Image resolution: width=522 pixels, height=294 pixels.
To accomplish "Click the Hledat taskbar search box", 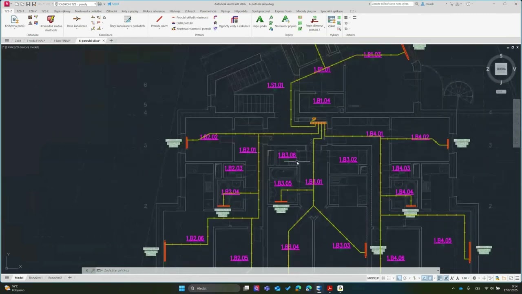I will (214, 288).
